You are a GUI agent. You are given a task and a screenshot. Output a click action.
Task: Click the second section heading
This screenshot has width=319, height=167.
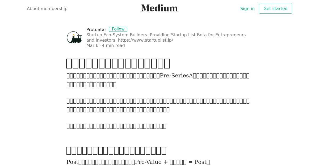116,150
